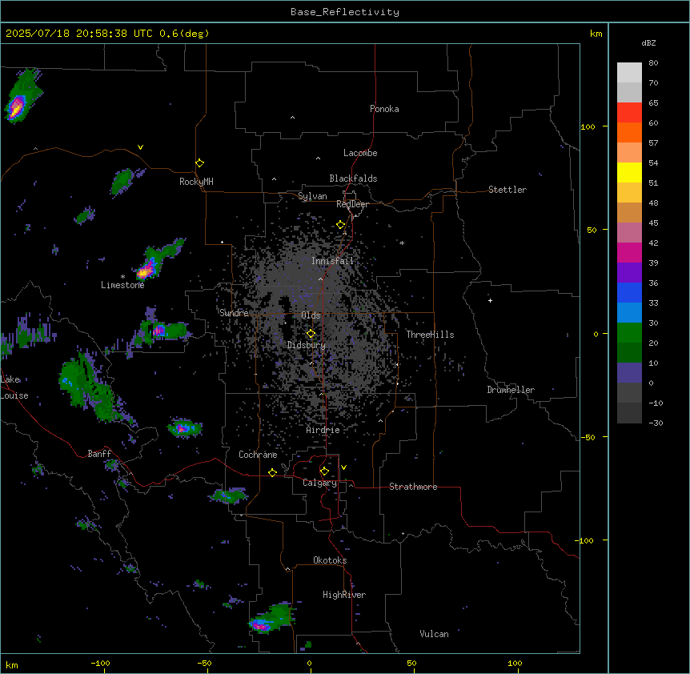
Task: Click the small storm cell south of Cochrane
Action: (x=229, y=495)
